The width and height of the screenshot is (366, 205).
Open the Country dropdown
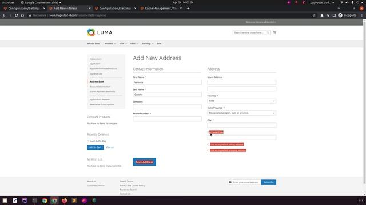click(x=241, y=101)
